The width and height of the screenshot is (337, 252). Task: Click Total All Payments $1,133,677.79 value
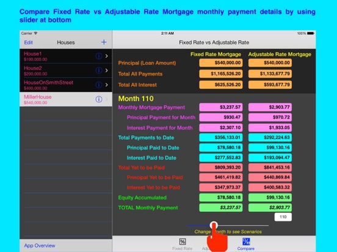(x=270, y=74)
